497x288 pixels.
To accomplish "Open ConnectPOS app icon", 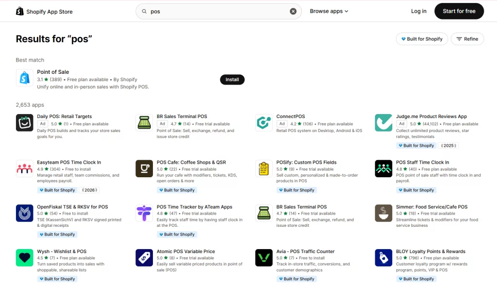I will 264,123.
